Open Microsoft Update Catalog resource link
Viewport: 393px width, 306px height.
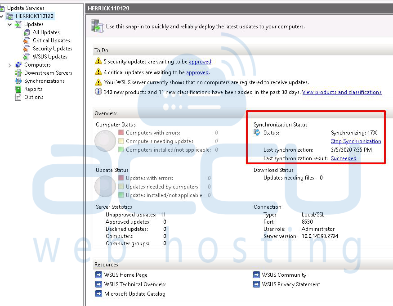(134, 294)
